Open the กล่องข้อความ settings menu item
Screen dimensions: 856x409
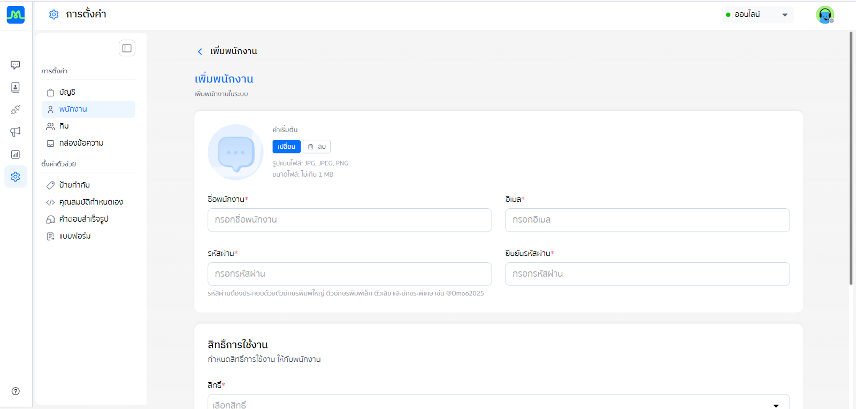(88, 143)
